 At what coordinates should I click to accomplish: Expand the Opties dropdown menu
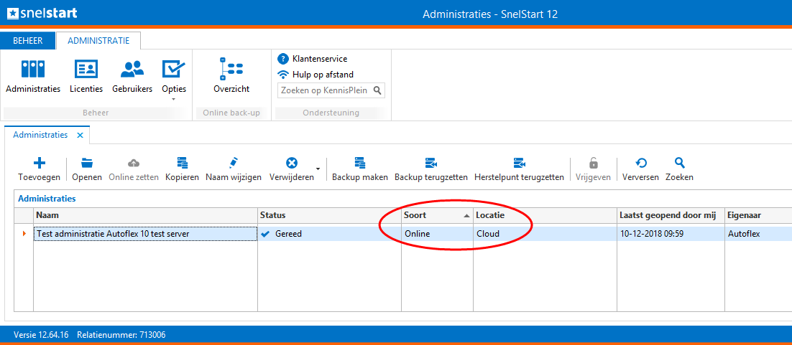coord(174,99)
